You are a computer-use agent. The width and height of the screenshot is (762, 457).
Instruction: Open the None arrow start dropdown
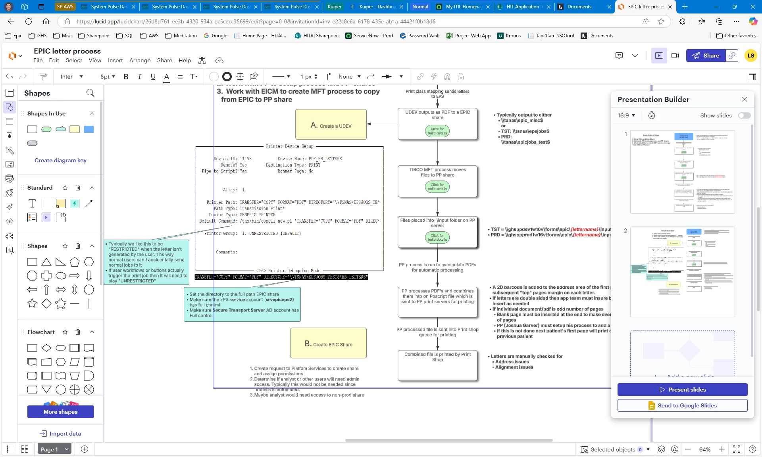(x=349, y=77)
